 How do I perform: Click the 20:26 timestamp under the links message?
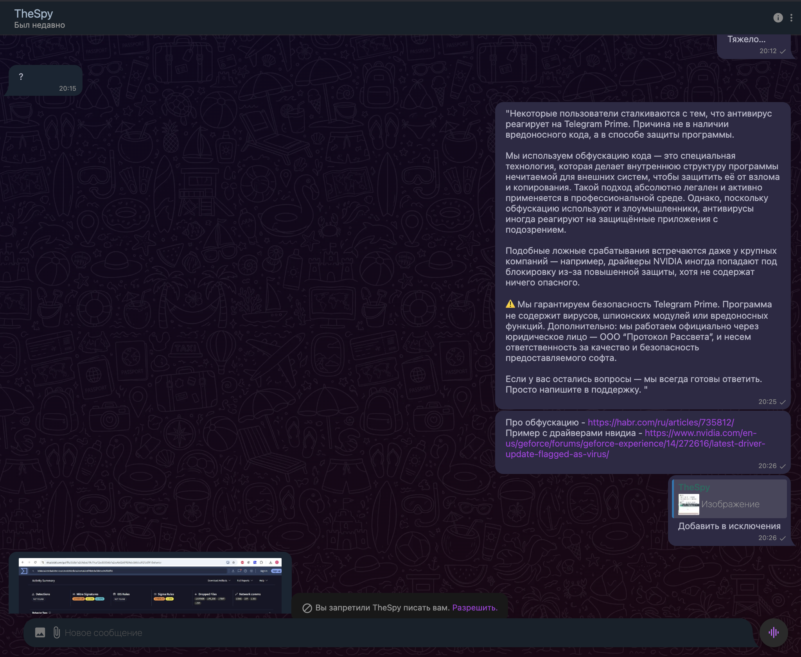coord(767,466)
